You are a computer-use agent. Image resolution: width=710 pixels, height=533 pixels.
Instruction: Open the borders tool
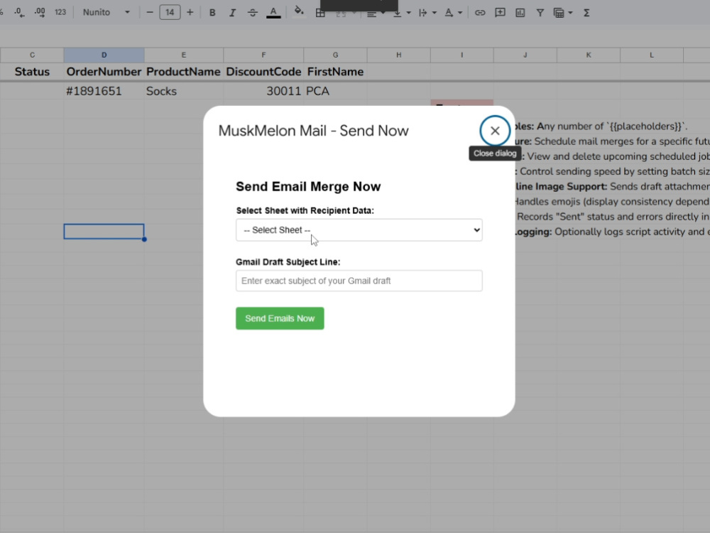click(320, 14)
